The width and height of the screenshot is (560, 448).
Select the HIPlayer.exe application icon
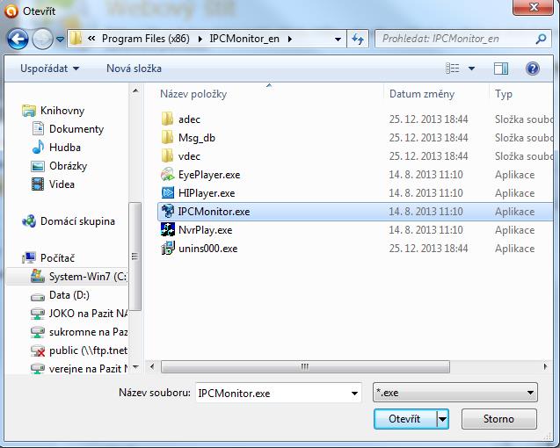click(x=168, y=192)
